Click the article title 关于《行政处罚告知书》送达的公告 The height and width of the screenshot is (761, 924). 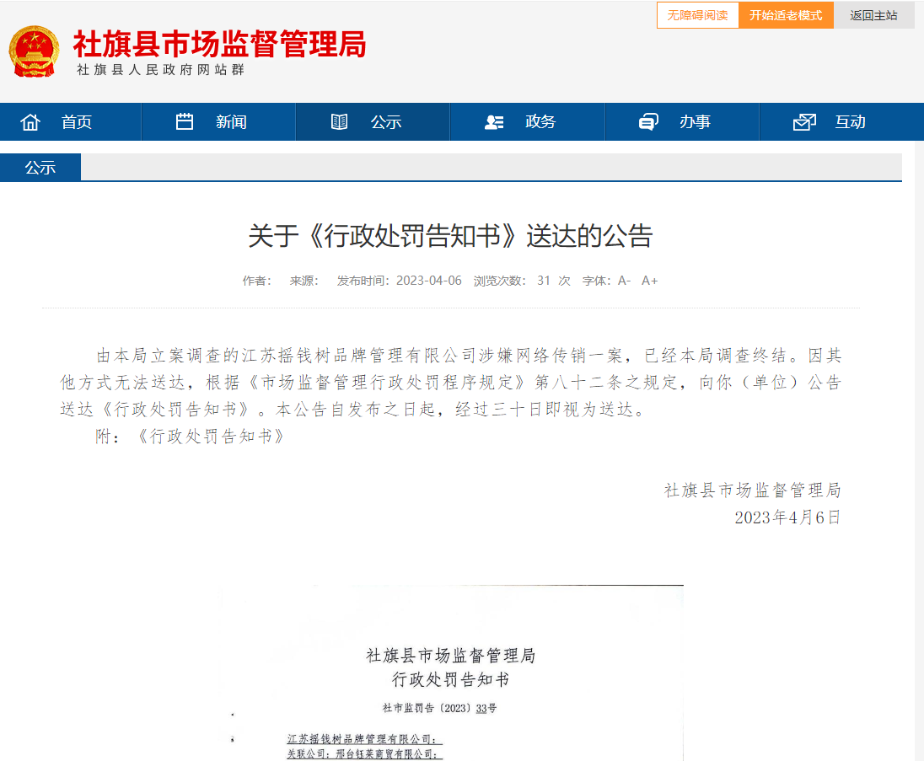450,236
